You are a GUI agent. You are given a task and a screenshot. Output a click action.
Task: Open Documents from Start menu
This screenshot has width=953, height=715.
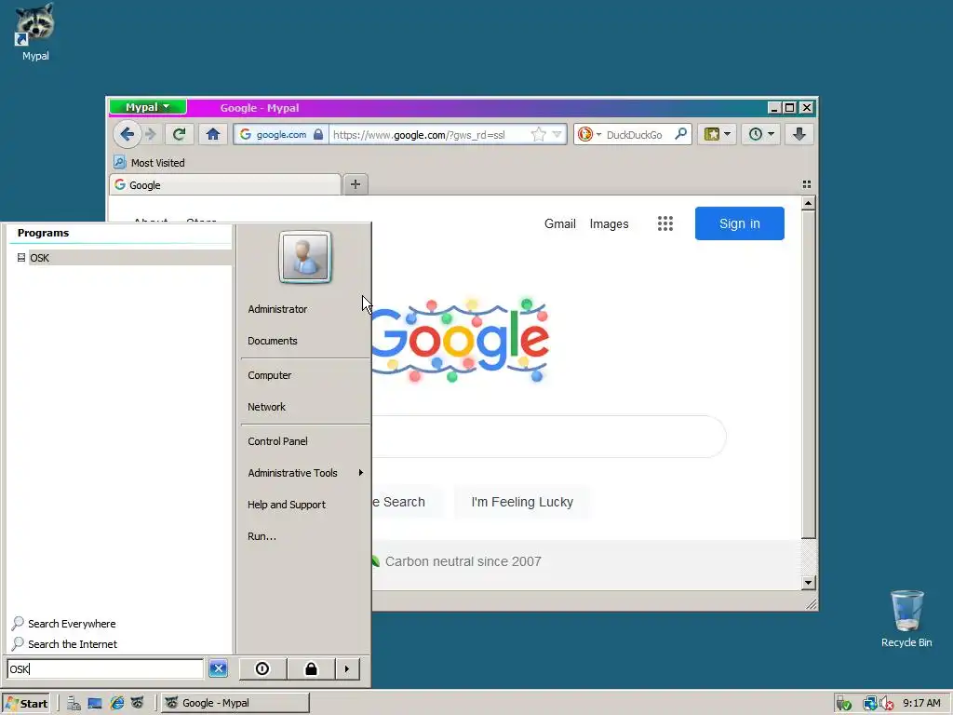[273, 341]
